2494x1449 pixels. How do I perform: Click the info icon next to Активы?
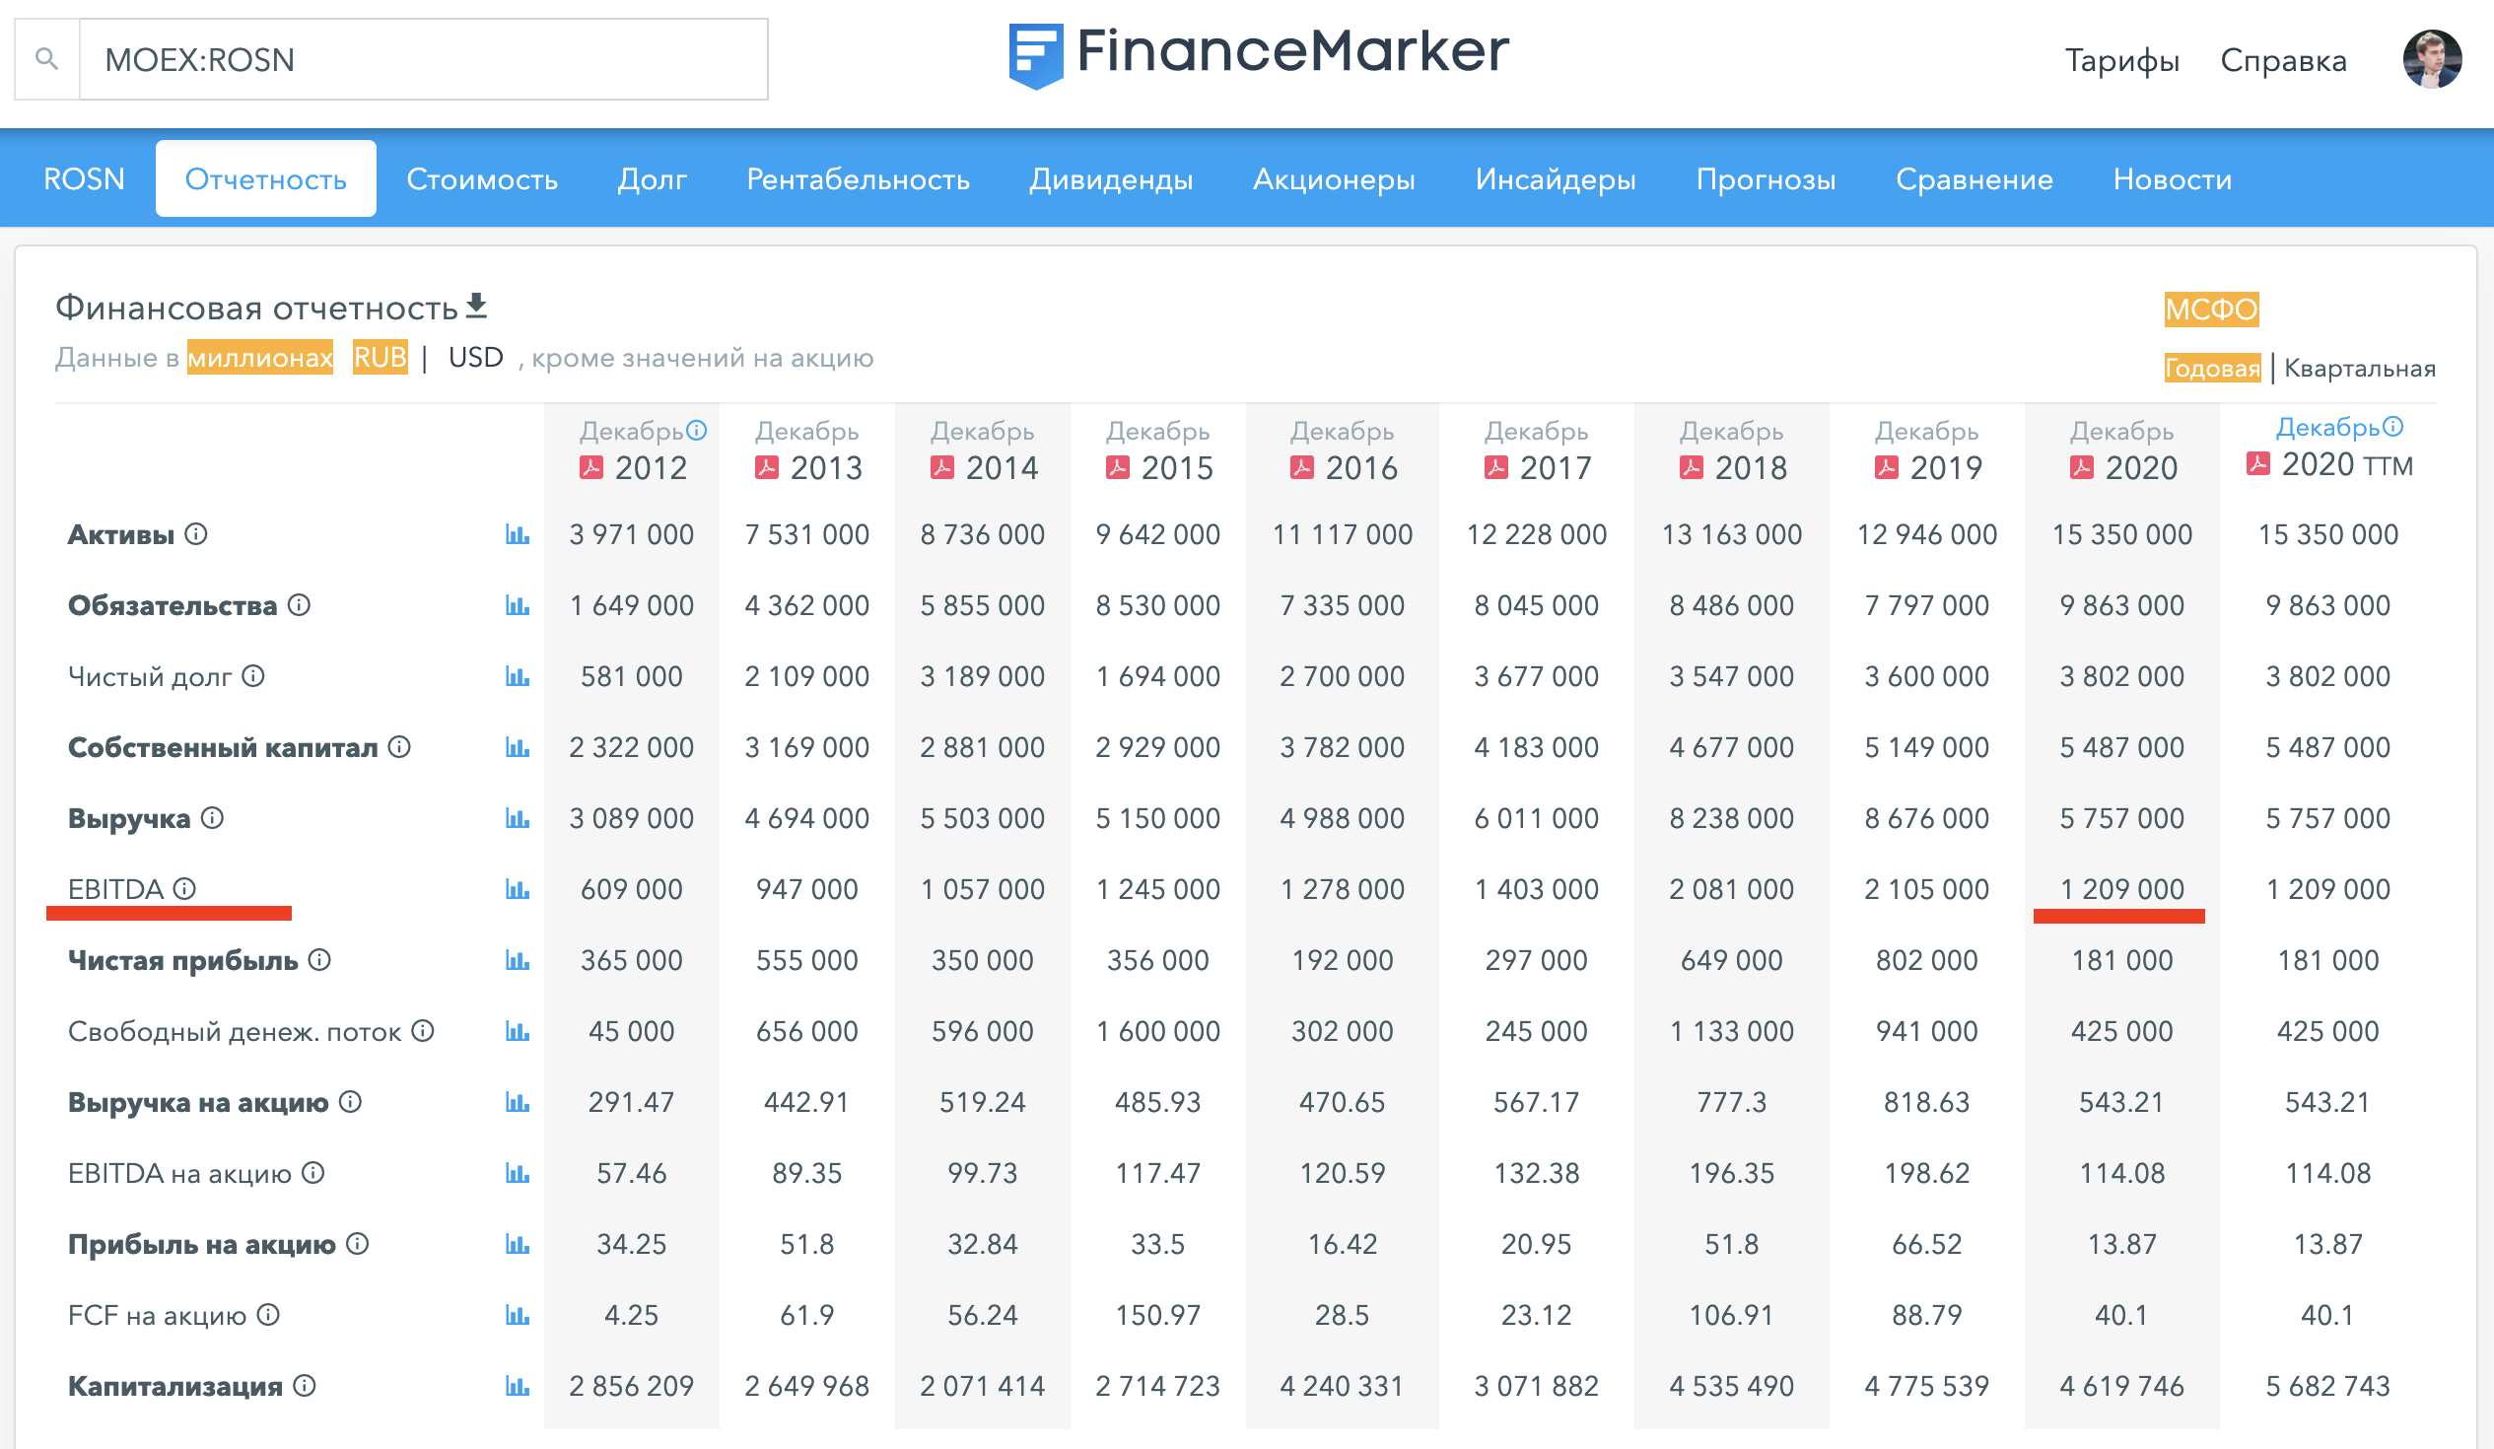[196, 533]
